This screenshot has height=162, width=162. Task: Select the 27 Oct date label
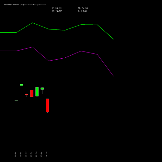tap(41, 154)
